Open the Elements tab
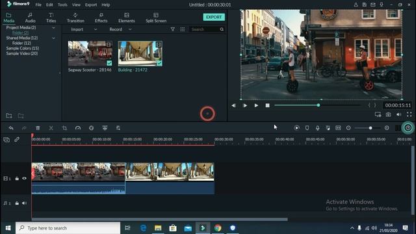 point(127,18)
